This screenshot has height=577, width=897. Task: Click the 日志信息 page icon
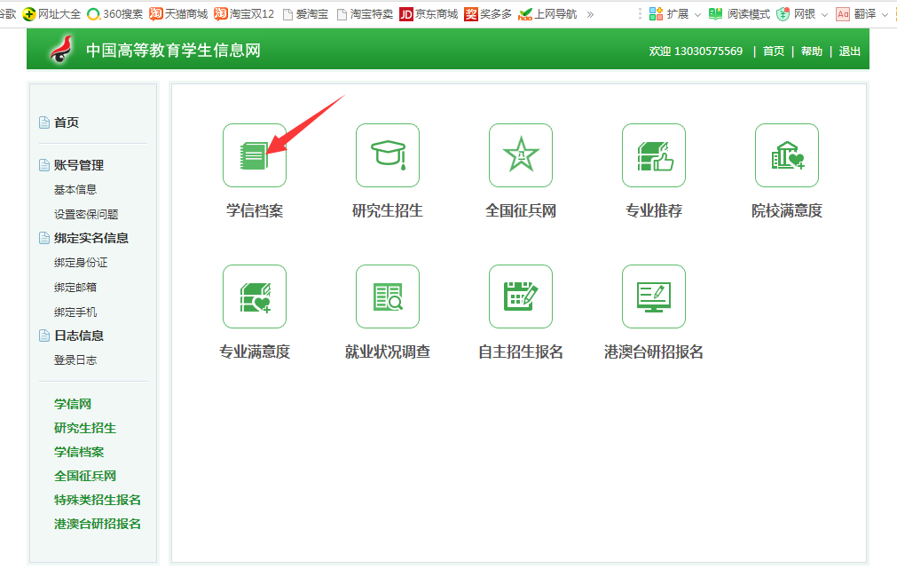click(44, 336)
